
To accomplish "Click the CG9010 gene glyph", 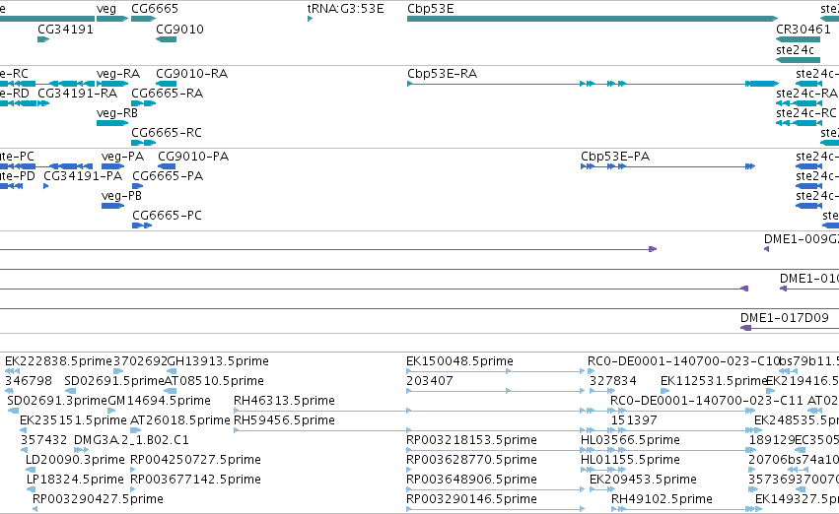I will pyautogui.click(x=166, y=39).
